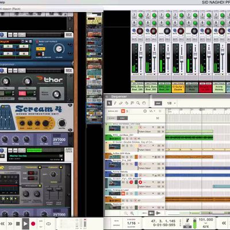Click the Master Section audio track display
This screenshot has height=230, width=230.
[36, 156]
